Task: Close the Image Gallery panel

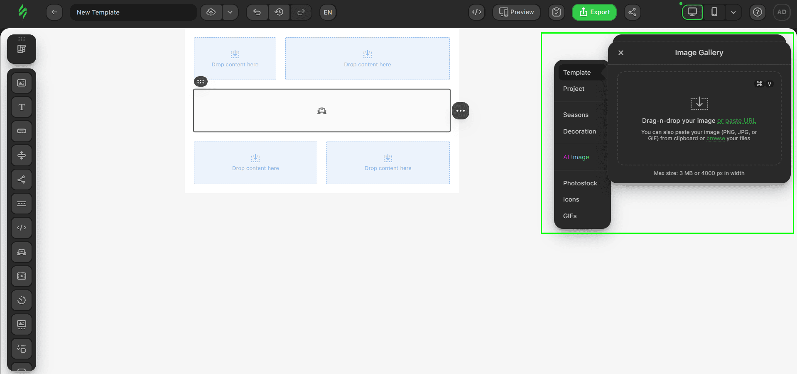Action: tap(621, 53)
